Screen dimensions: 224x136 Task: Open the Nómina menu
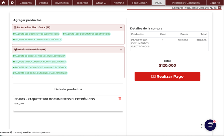[119, 3]
